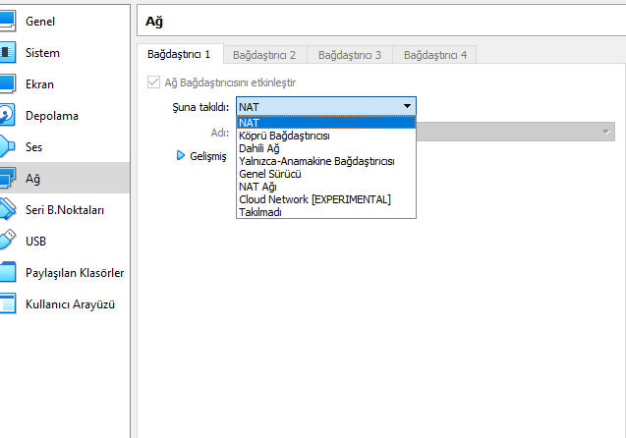Image resolution: width=626 pixels, height=438 pixels.
Task: Switch to the Bağdaştırıcı 2 tab
Action: (266, 55)
